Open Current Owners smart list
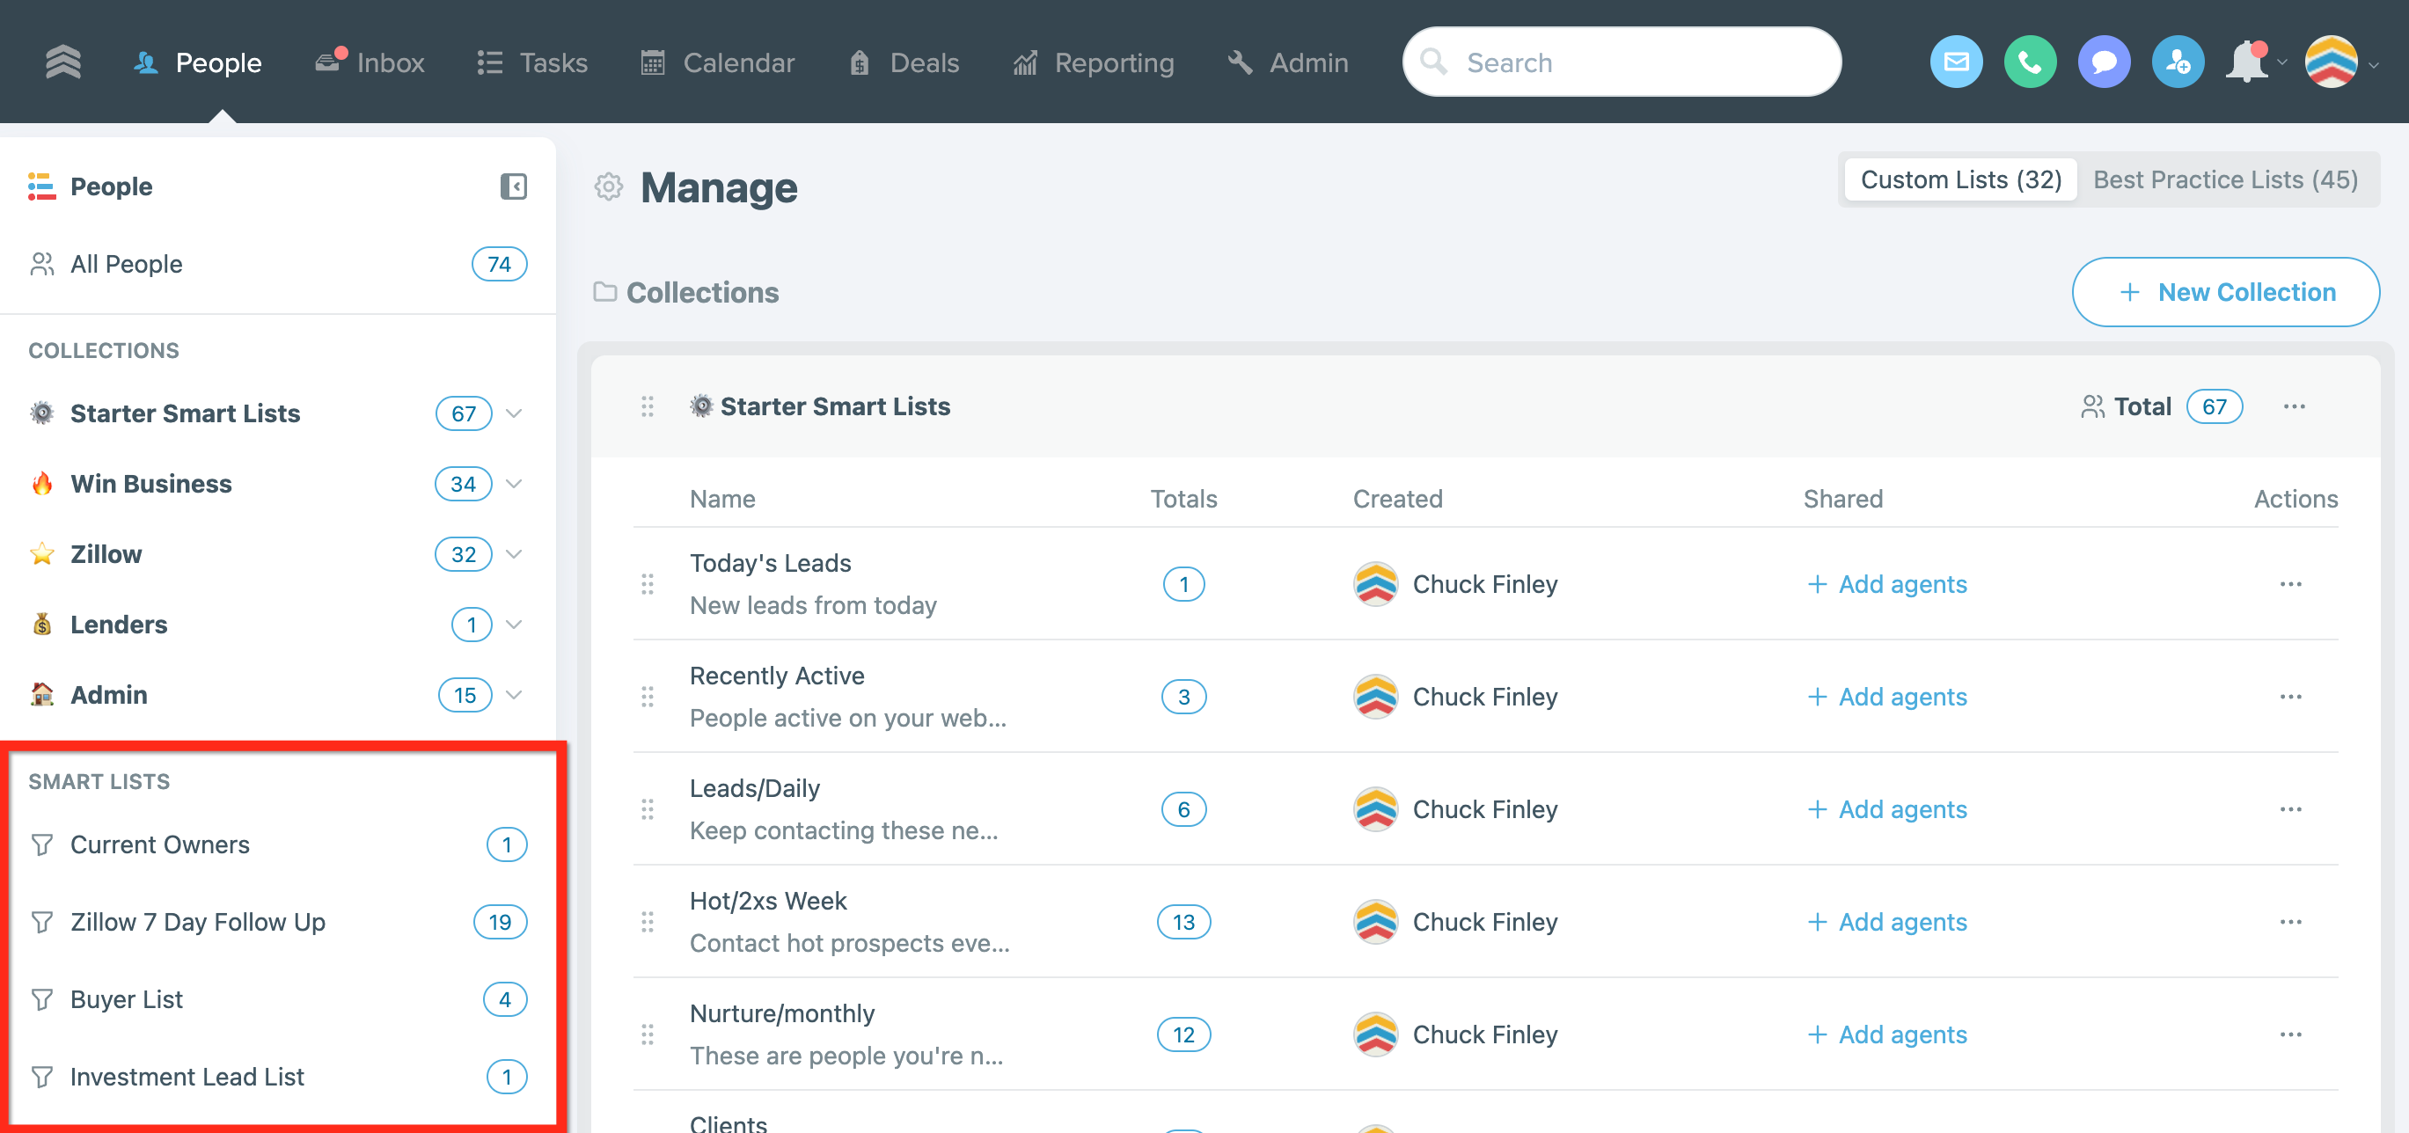The image size is (2409, 1133). tap(278, 845)
